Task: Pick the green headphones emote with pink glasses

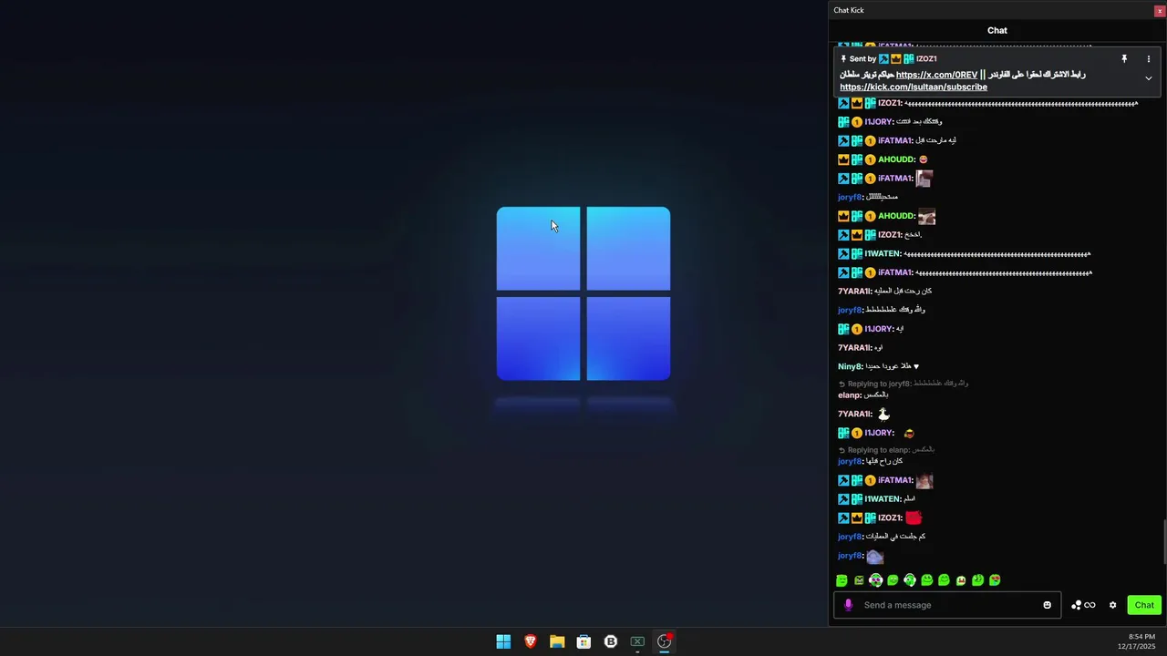Action: tap(875, 580)
